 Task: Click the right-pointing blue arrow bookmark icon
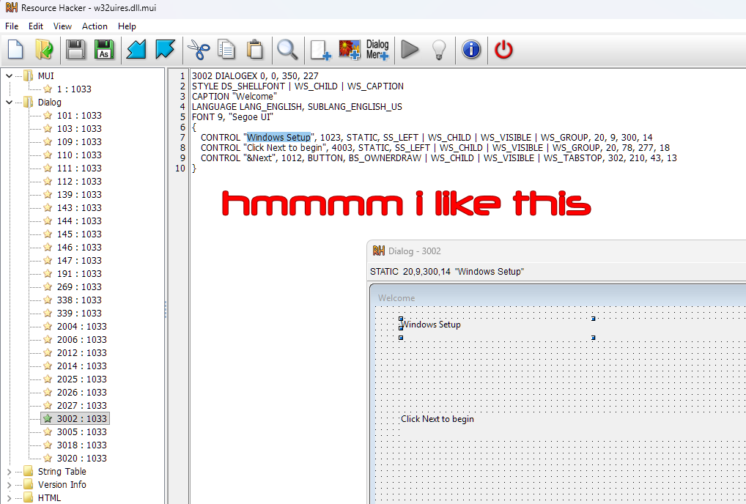tap(165, 50)
